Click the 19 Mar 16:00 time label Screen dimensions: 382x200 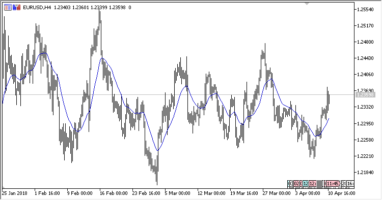click(x=244, y=193)
